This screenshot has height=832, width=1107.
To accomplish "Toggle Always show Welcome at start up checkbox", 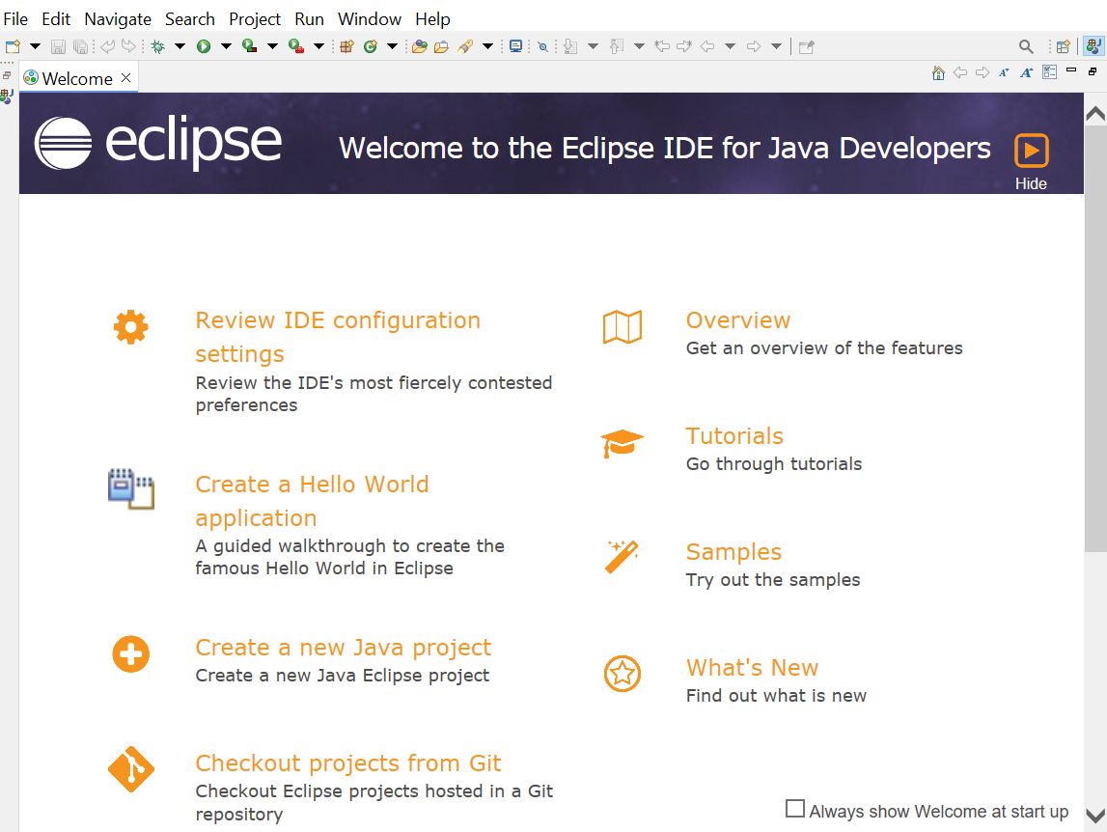I will [795, 809].
